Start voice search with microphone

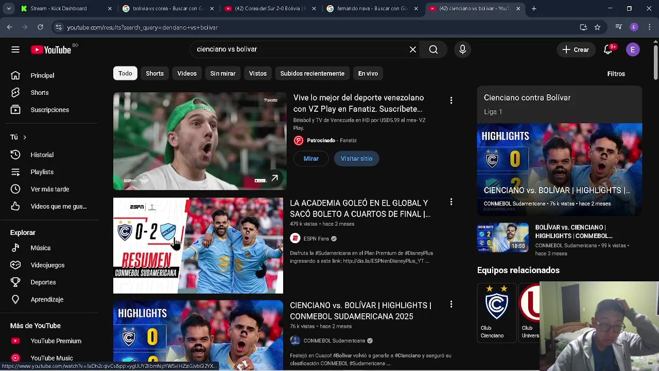click(x=462, y=49)
